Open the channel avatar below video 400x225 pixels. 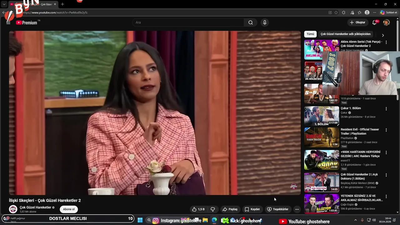pyautogui.click(x=13, y=209)
